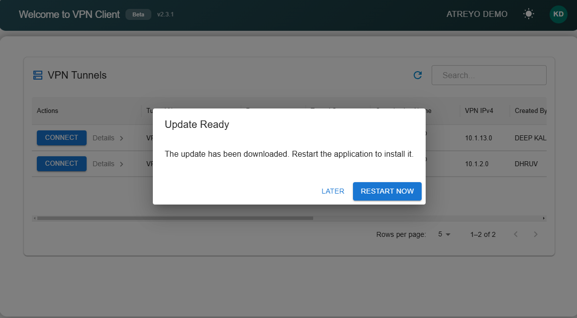This screenshot has height=318, width=577.
Task: Go to the next page of tunnels
Action: 536,234
